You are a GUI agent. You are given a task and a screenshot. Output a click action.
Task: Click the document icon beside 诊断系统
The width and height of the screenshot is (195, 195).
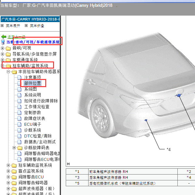click(x=20, y=130)
